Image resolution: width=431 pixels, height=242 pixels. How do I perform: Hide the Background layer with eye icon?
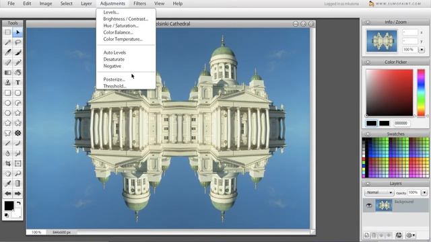[369, 205]
